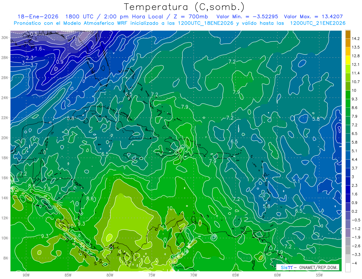Image resolution: width=362 pixels, height=279 pixels.
Task: Click the "0.5" contour label on the map
Action: (x=34, y=34)
